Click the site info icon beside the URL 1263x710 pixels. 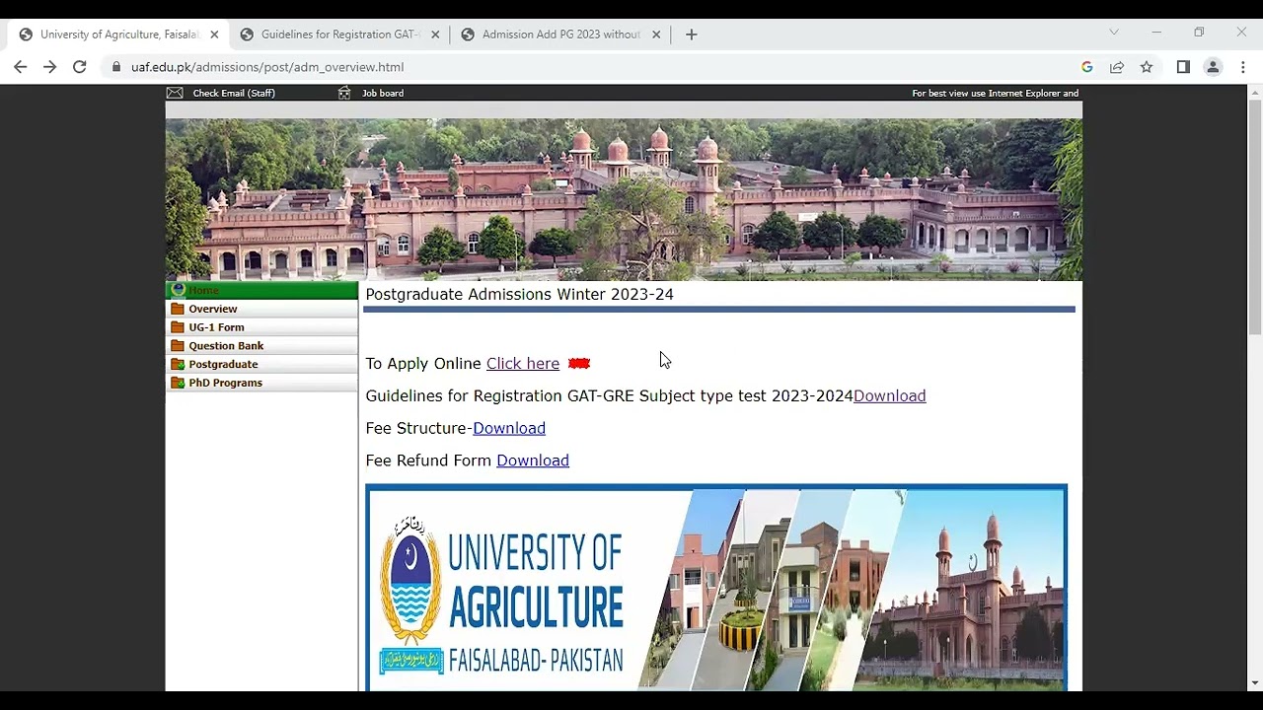tap(116, 67)
